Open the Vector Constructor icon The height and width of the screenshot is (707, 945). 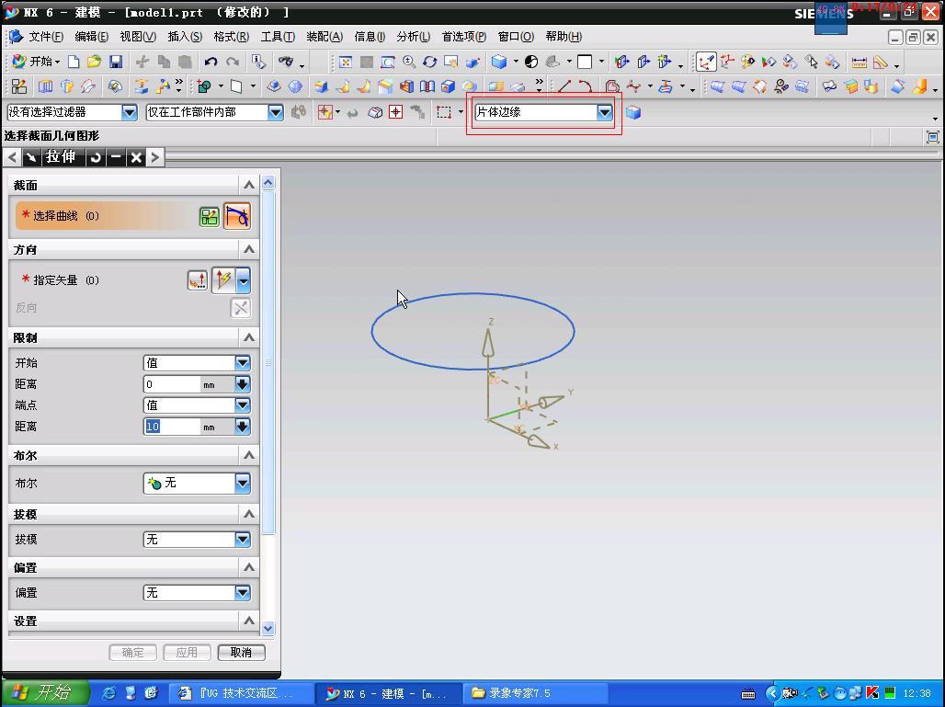pos(197,279)
